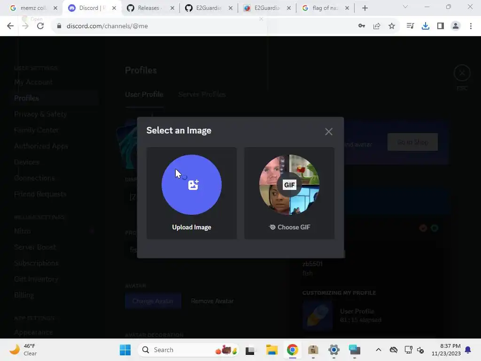481x361 pixels.
Task: Open the Chrome profile avatar
Action: pyautogui.click(x=456, y=26)
